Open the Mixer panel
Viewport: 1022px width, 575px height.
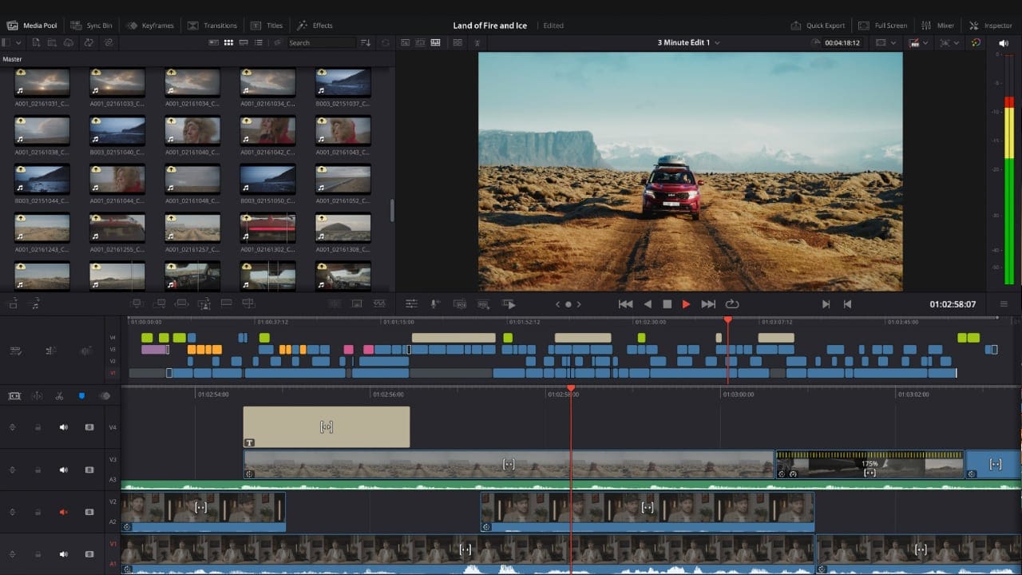click(x=937, y=26)
